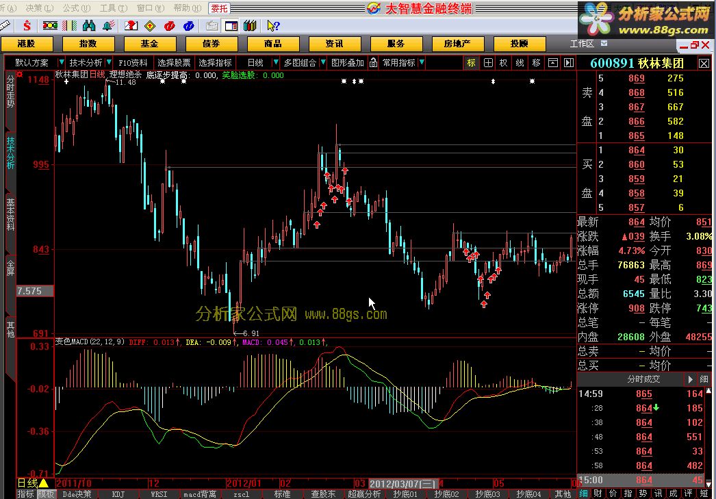The height and width of the screenshot is (499, 716).
Task: Click the 基金 yellow button
Action: pos(150,44)
